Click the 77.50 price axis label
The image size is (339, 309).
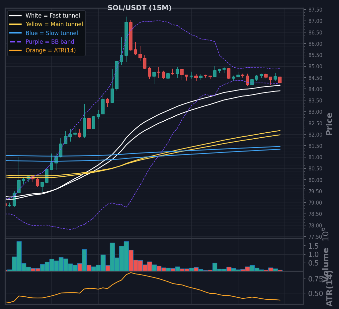[x=315, y=237]
